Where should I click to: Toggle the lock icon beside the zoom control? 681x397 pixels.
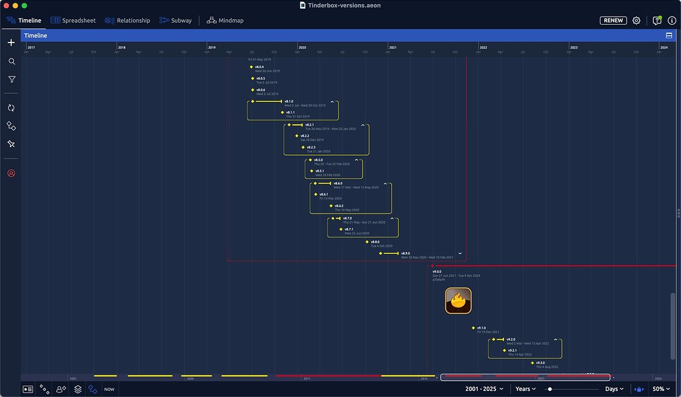[639, 389]
